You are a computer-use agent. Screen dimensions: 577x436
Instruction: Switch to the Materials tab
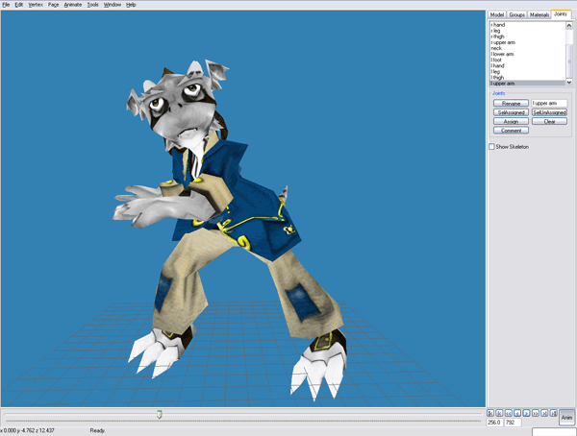539,14
